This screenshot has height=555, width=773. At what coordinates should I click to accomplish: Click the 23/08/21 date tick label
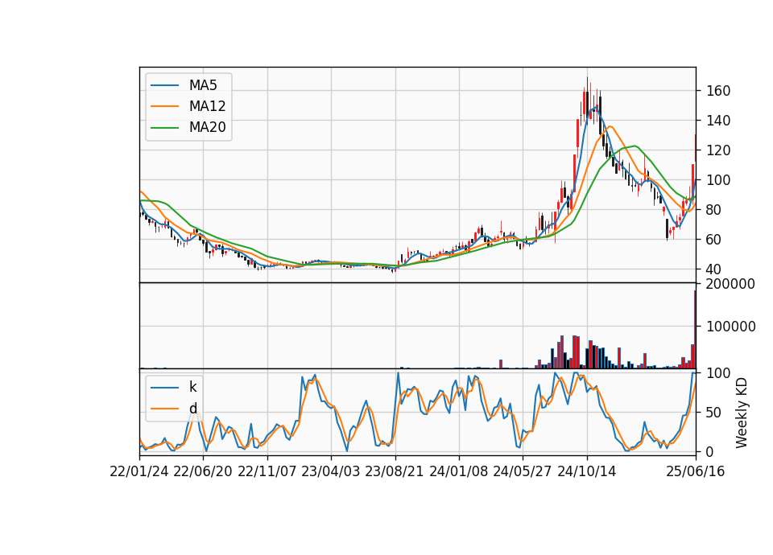[x=395, y=471]
